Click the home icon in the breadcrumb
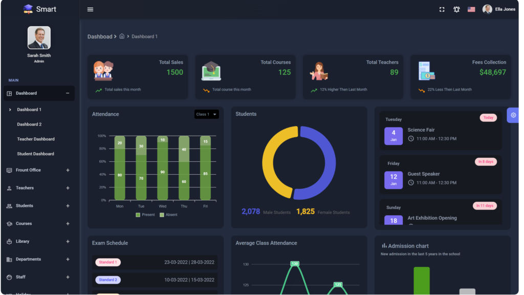The width and height of the screenshot is (524, 295). 122,36
